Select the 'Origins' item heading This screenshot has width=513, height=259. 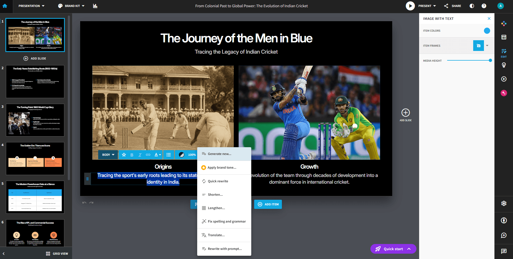pyautogui.click(x=163, y=167)
